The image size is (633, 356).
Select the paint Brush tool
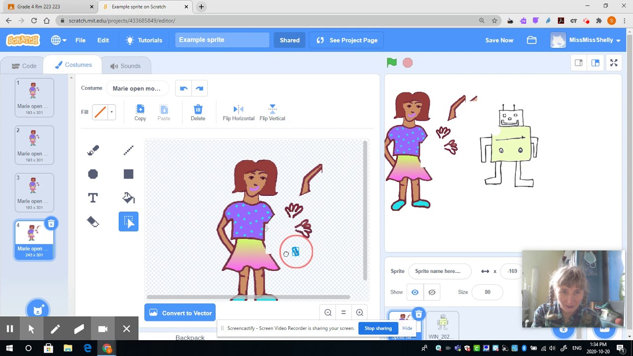tap(93, 150)
